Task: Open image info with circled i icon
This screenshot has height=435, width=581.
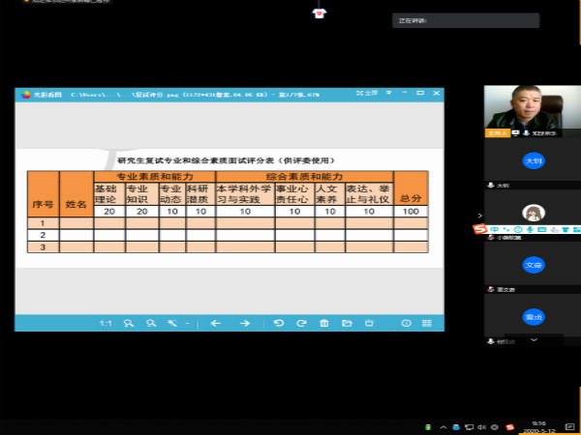Action: 406,323
